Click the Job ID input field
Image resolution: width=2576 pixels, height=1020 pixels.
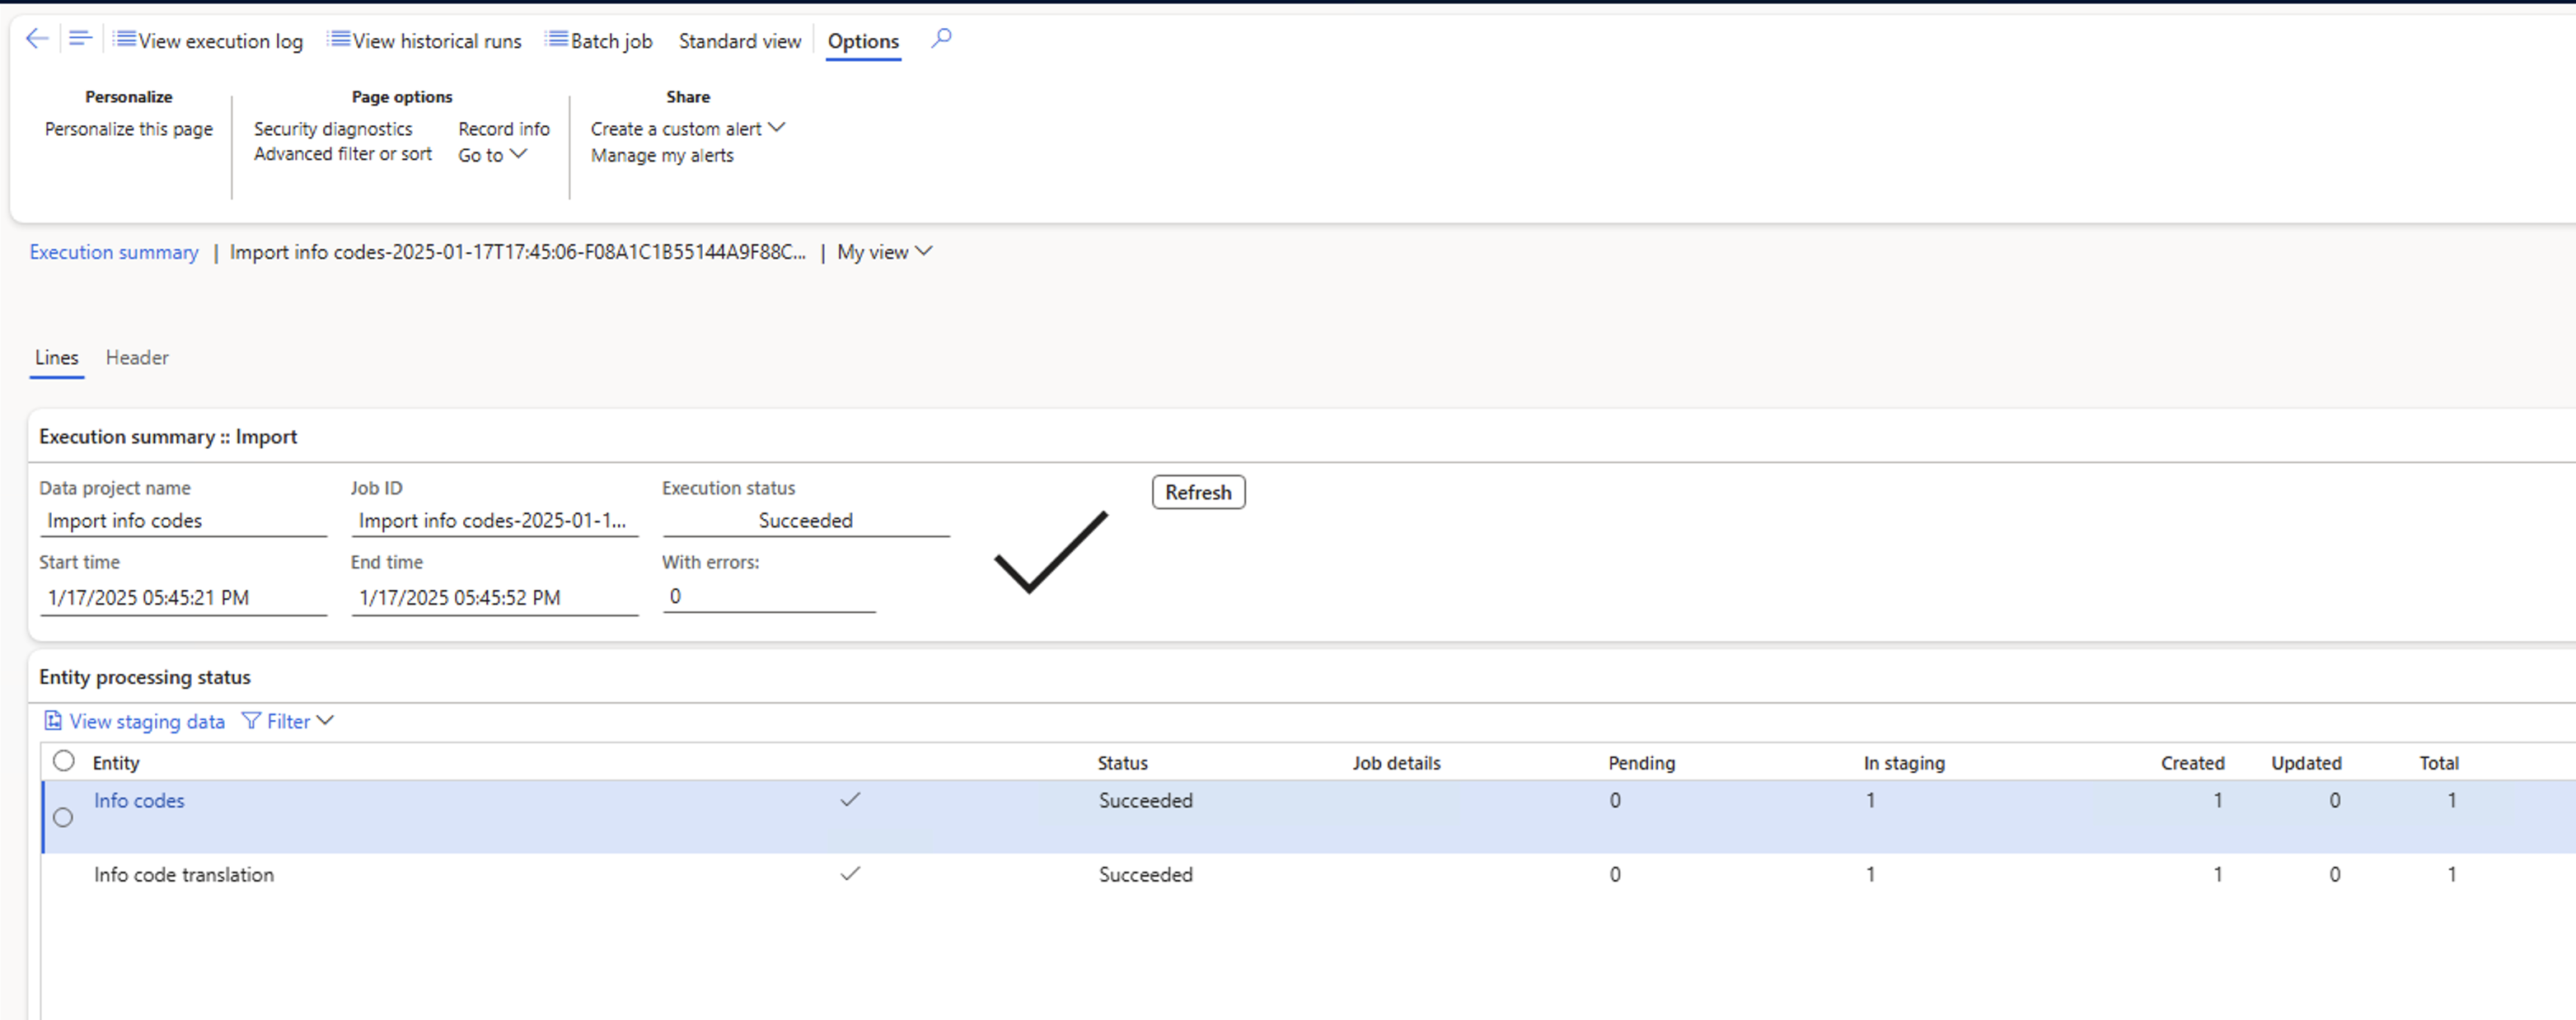pos(491,521)
